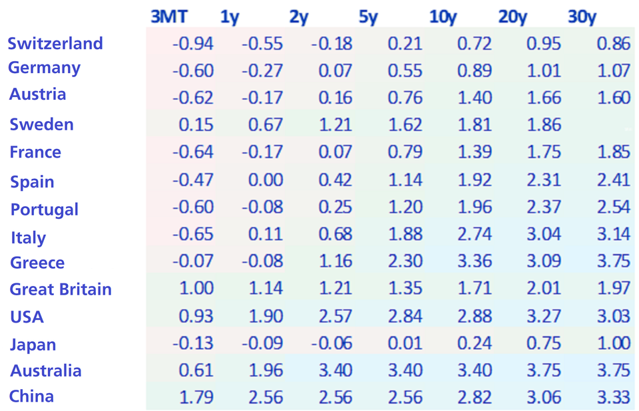Select Sweden's 20y value 1.86

(544, 124)
